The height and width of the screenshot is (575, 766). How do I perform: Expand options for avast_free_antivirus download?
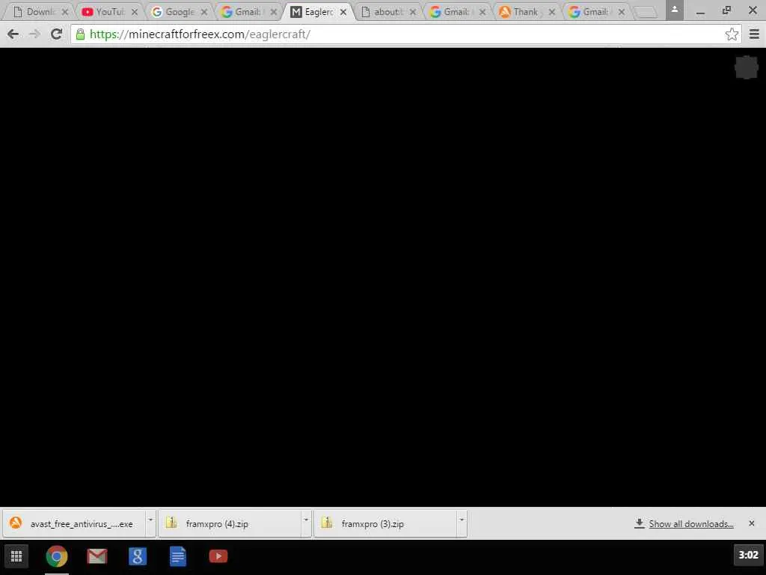tap(150, 523)
